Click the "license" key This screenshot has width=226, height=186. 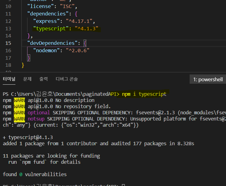click(40, 6)
